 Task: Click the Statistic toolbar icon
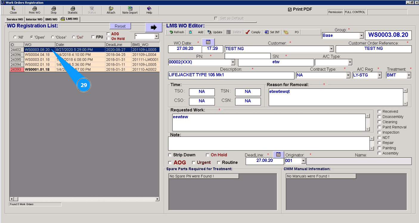pos(72,9)
